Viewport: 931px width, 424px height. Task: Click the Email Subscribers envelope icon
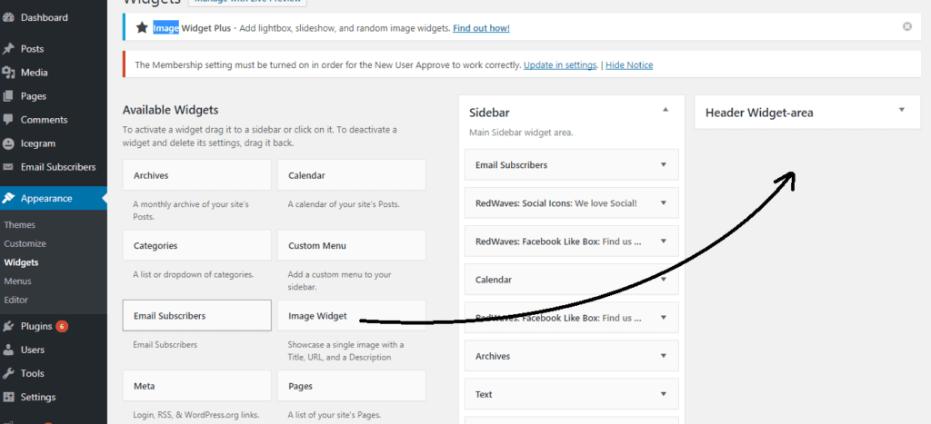tap(8, 167)
